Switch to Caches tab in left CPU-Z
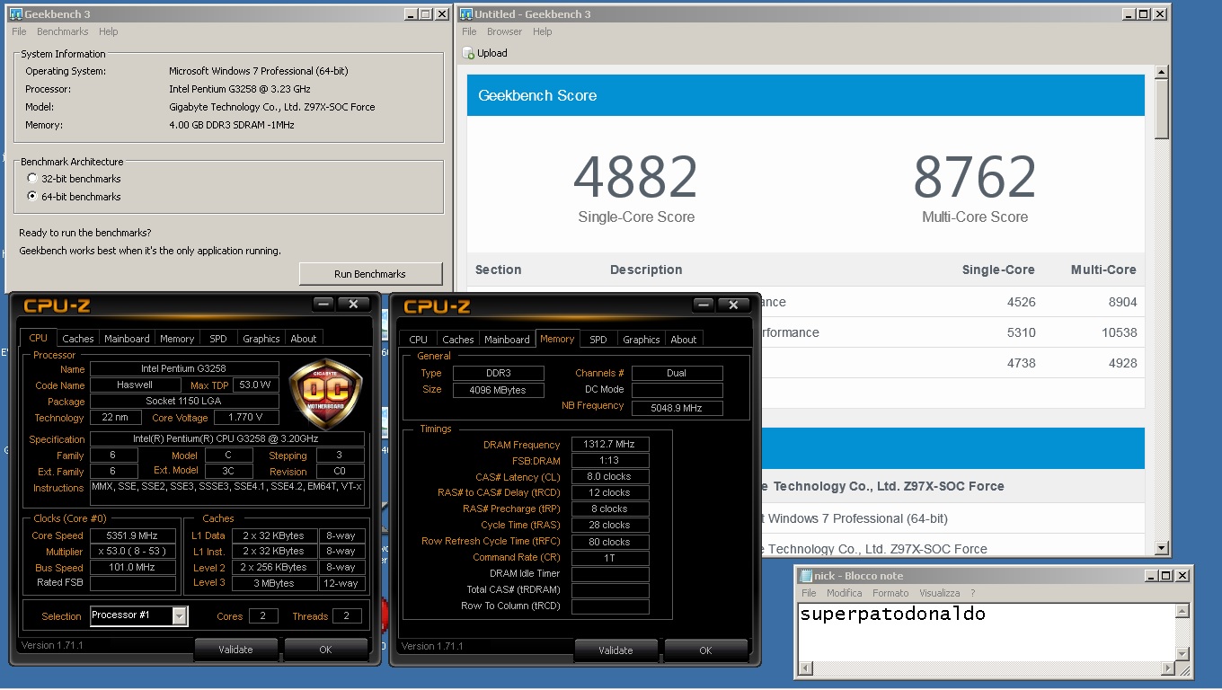 pyautogui.click(x=77, y=339)
